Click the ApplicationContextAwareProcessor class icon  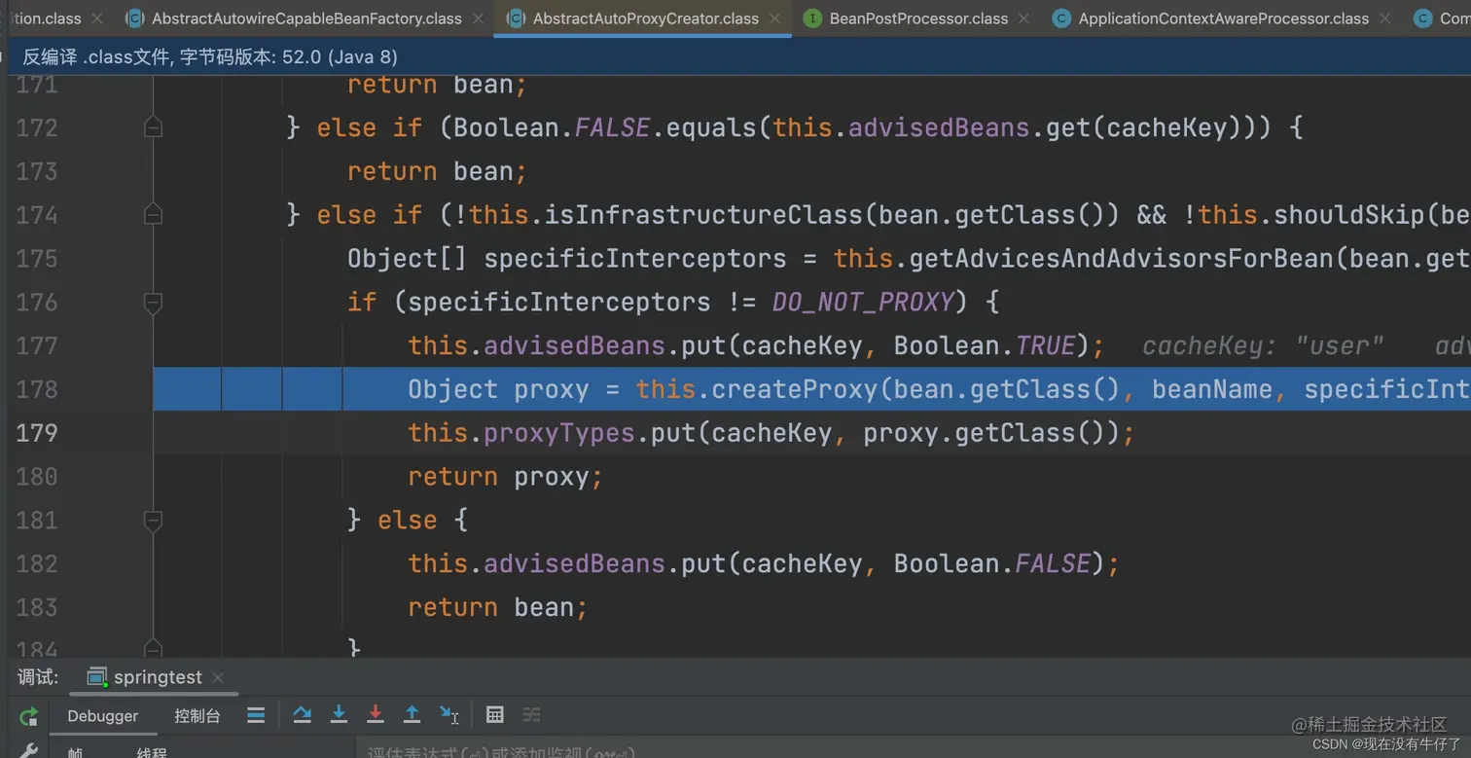[x=1061, y=18]
